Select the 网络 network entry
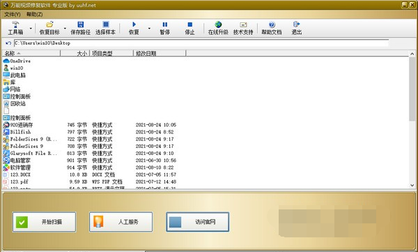 point(12,89)
